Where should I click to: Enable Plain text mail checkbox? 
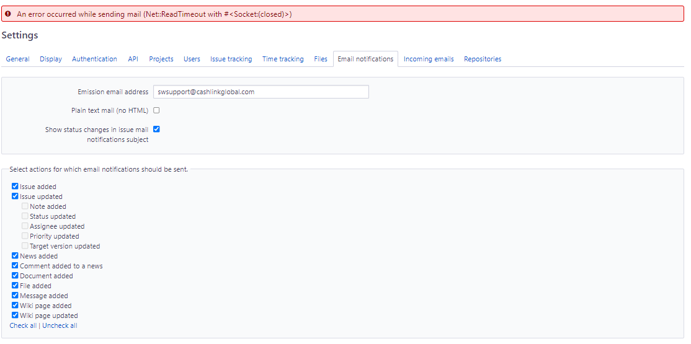click(156, 110)
